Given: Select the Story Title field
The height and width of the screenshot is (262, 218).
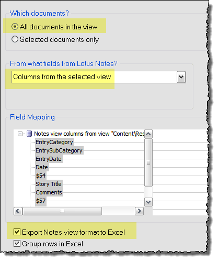Looking at the screenshot, I should click(49, 184).
